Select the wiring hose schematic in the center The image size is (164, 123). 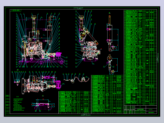[x=76, y=78]
